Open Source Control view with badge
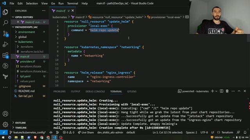 pyautogui.click(x=5, y=34)
